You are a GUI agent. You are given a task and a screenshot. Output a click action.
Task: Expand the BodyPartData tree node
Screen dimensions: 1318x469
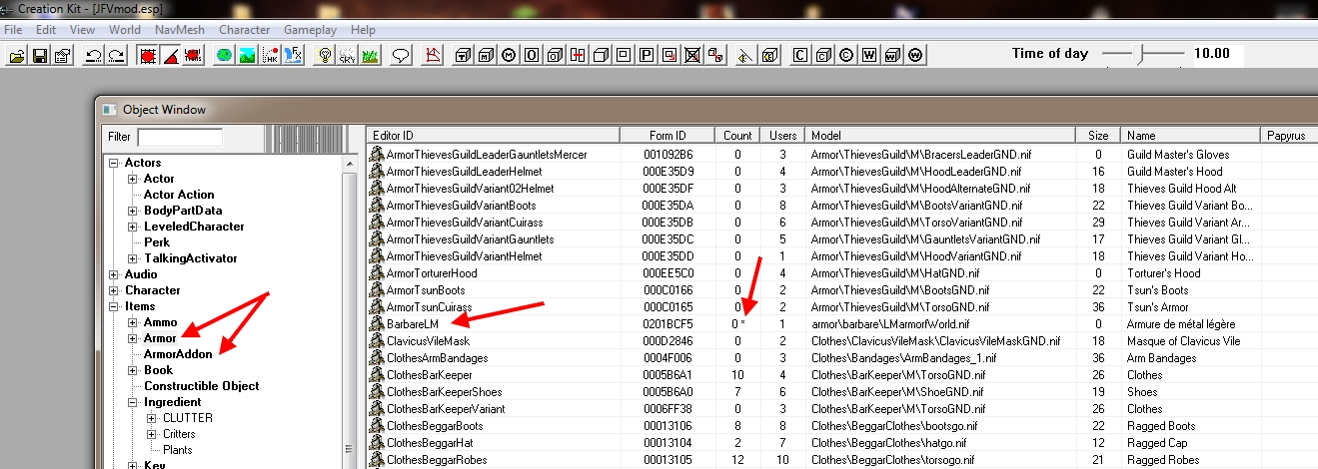click(133, 211)
